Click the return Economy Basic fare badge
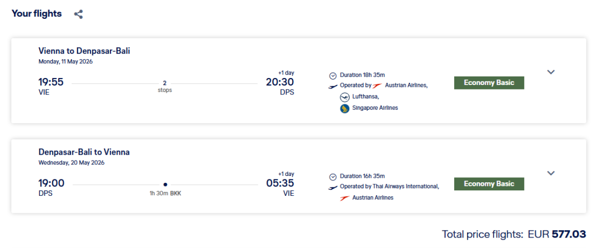This screenshot has height=248, width=597. click(x=489, y=184)
